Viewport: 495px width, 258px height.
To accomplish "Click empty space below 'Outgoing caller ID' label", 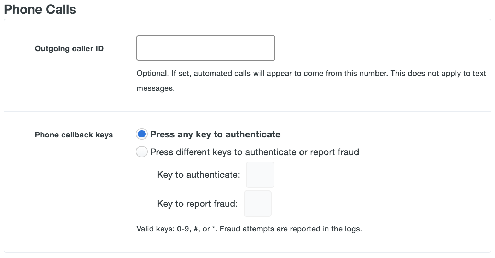I will click(69, 81).
